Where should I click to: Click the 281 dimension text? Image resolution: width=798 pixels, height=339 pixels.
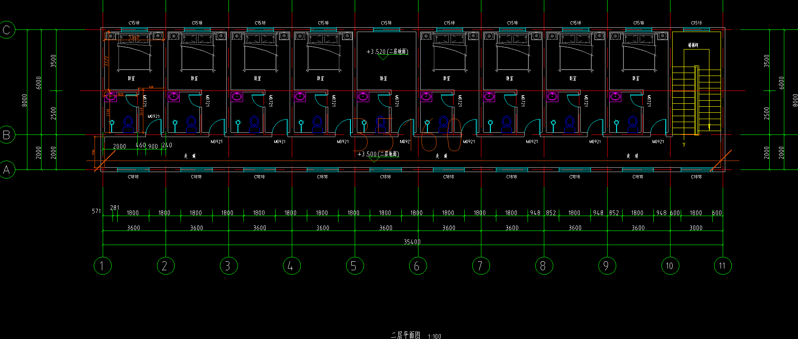(x=115, y=207)
